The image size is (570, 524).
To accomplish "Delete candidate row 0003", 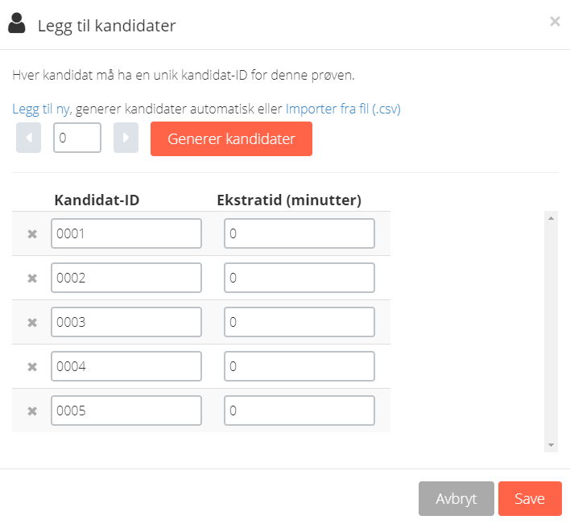I will point(32,323).
